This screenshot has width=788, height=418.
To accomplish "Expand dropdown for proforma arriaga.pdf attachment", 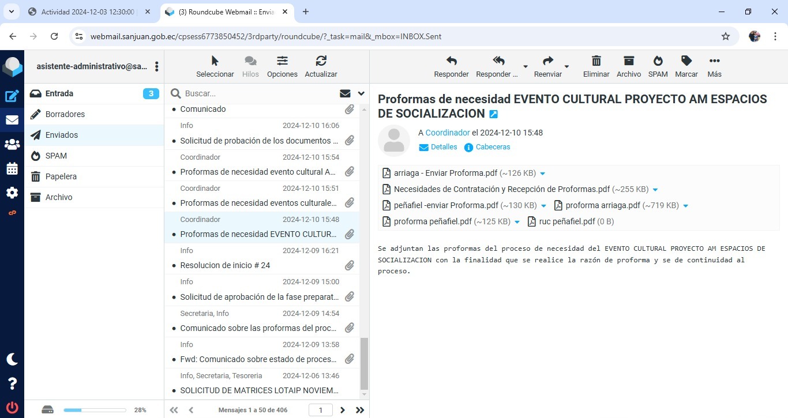I will click(x=686, y=206).
